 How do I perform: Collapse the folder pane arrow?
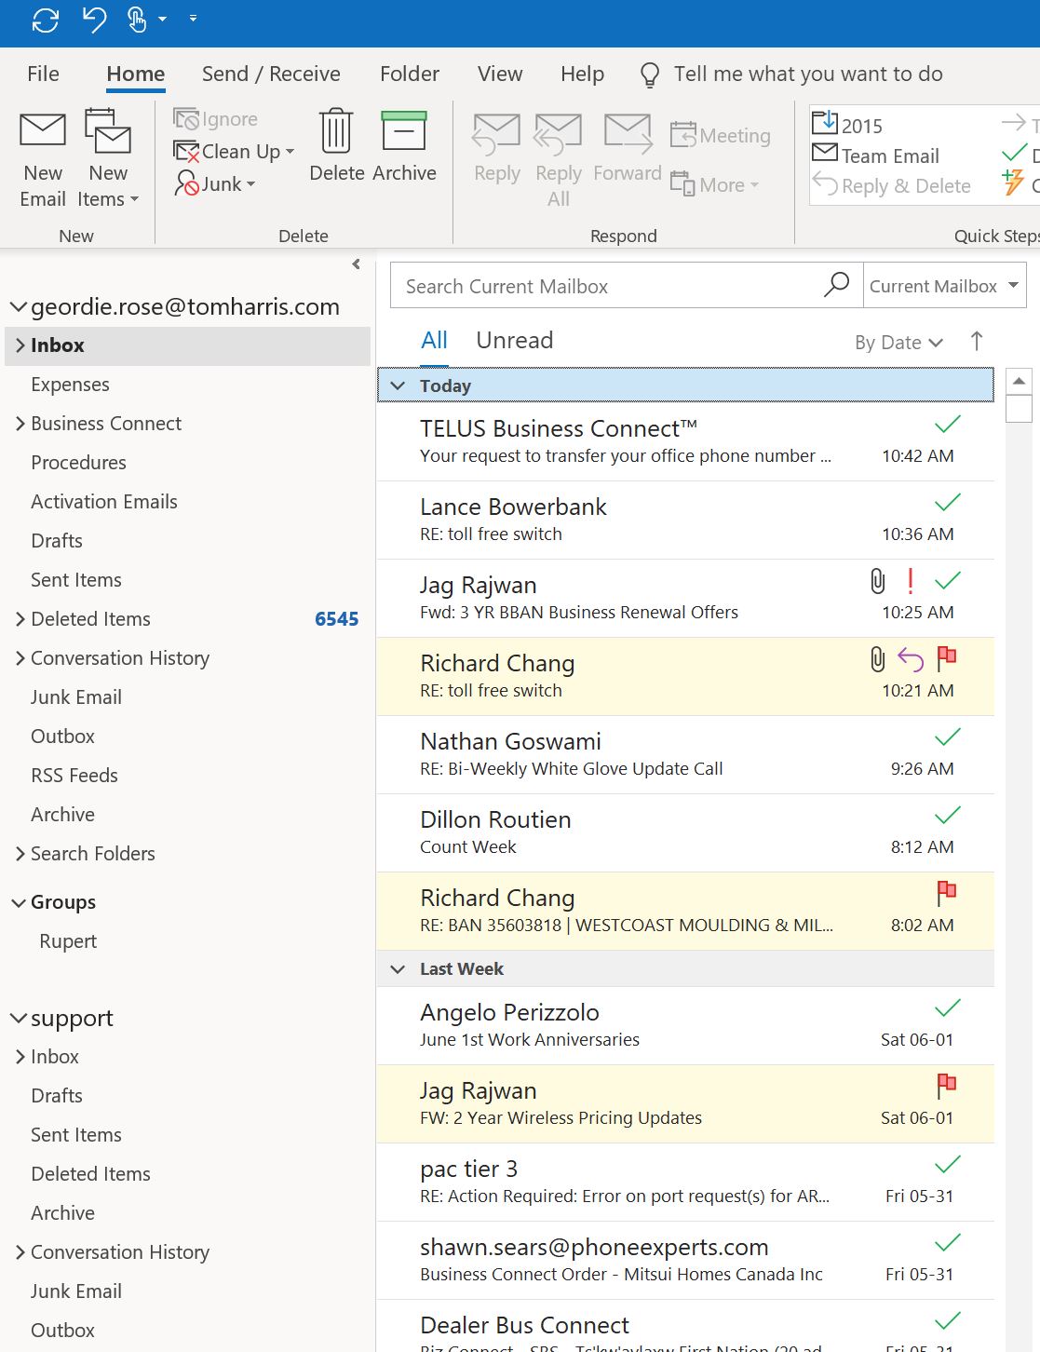point(357,264)
